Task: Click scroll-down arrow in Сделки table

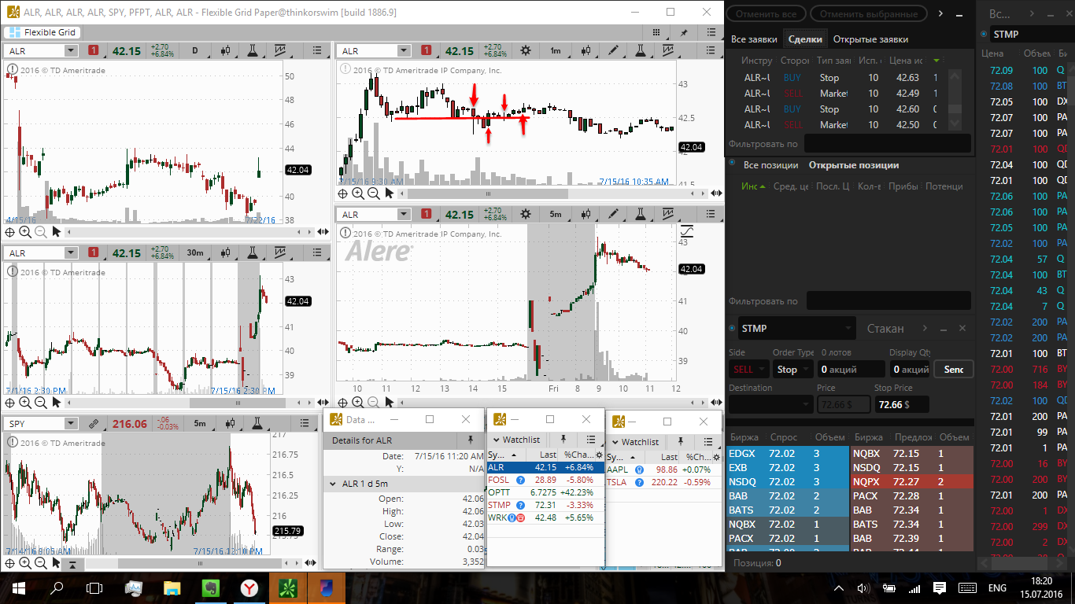Action: coord(955,123)
